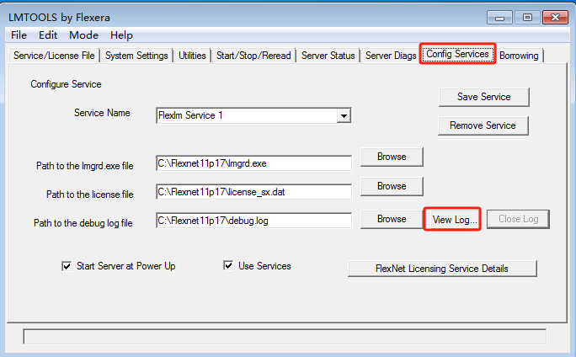This screenshot has height=357, width=576.
Task: Click View Log button
Action: (x=455, y=219)
